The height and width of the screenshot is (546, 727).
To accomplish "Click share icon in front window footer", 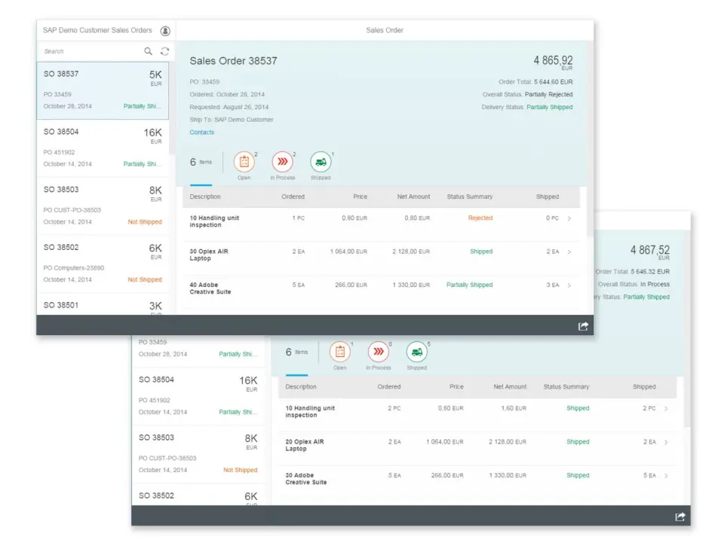I will click(583, 326).
